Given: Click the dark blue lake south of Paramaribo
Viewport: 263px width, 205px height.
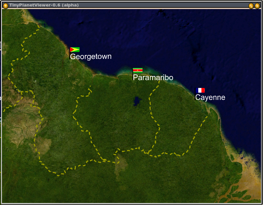Looking at the screenshot, I should [x=137, y=101].
